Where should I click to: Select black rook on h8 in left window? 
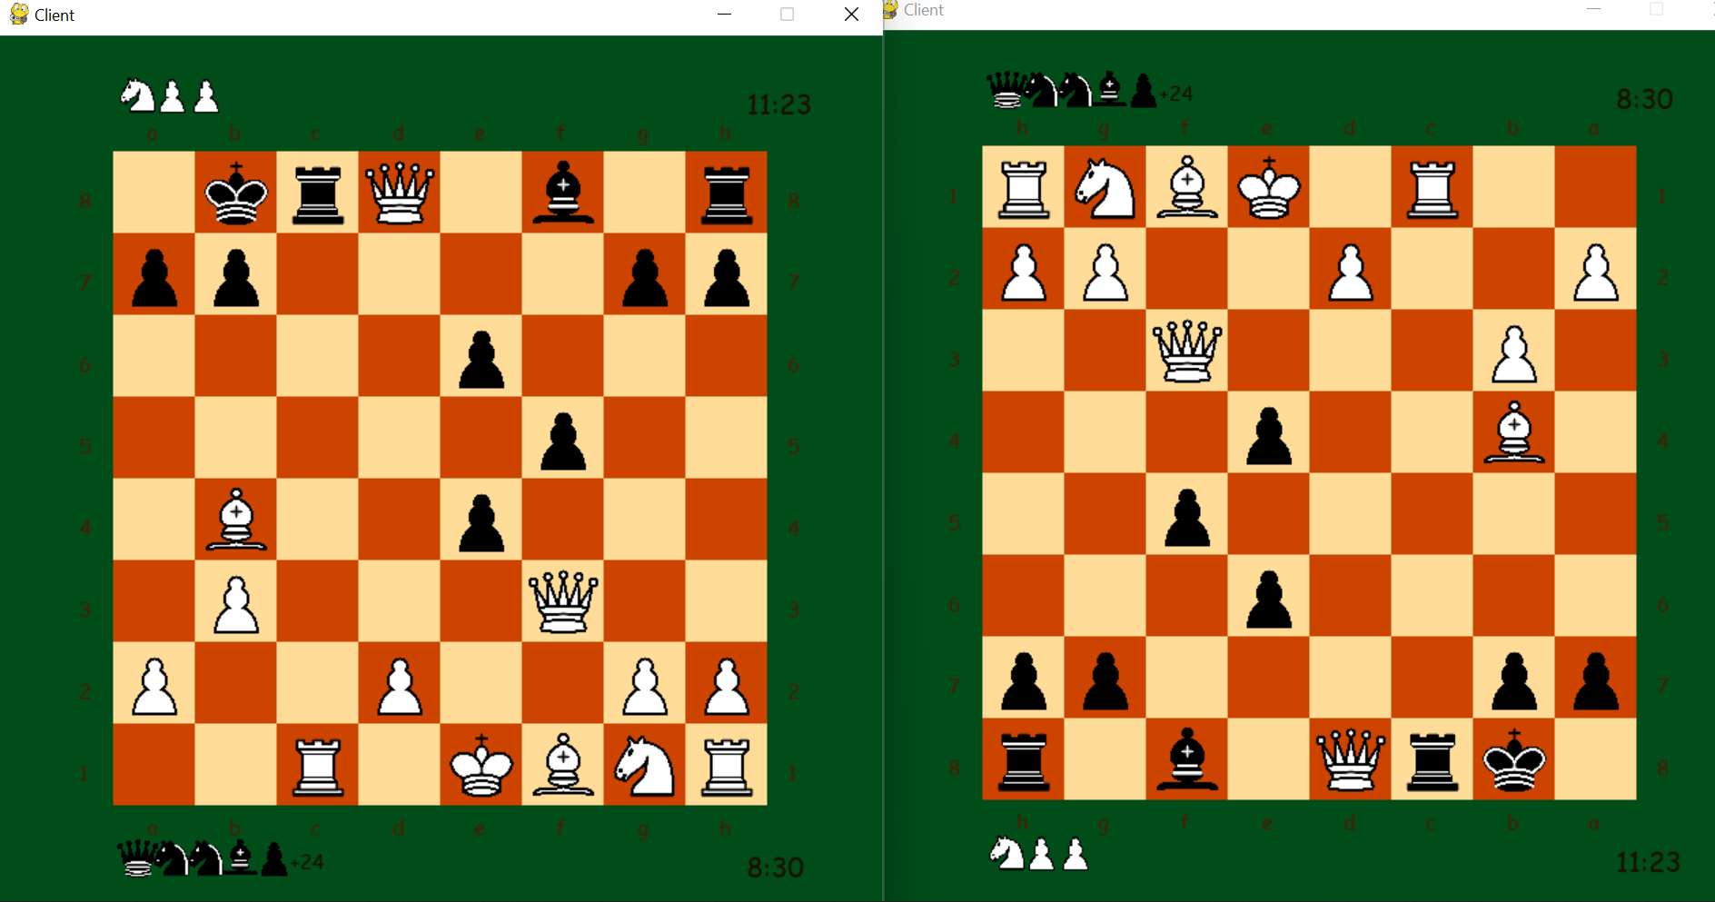point(727,194)
